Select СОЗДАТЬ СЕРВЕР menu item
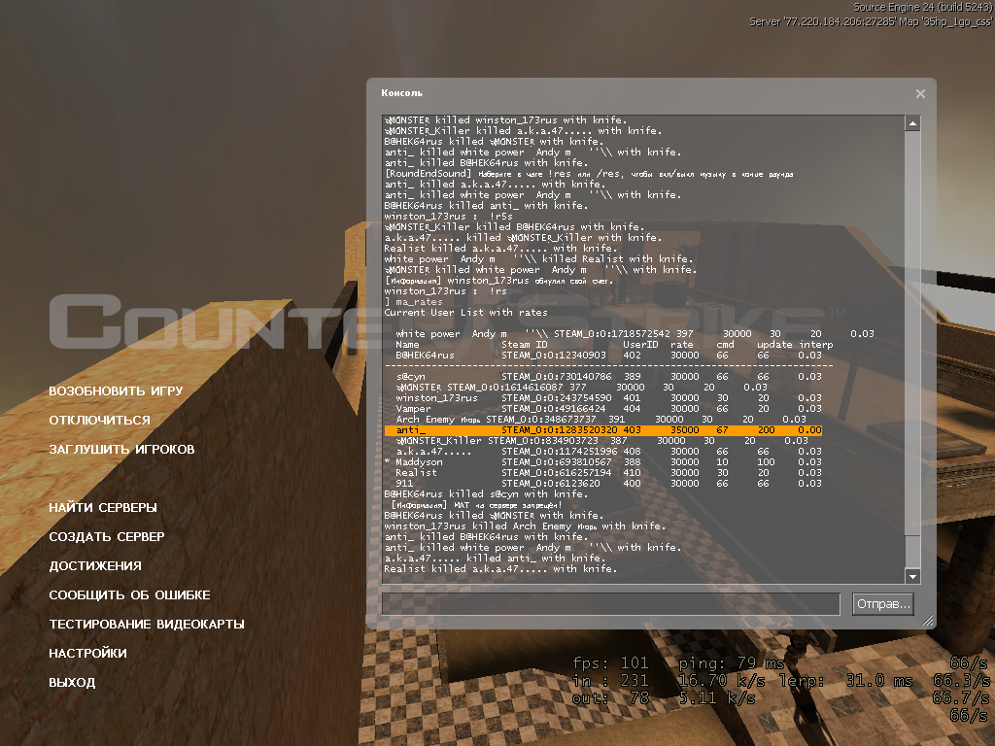995x746 pixels. click(x=107, y=536)
